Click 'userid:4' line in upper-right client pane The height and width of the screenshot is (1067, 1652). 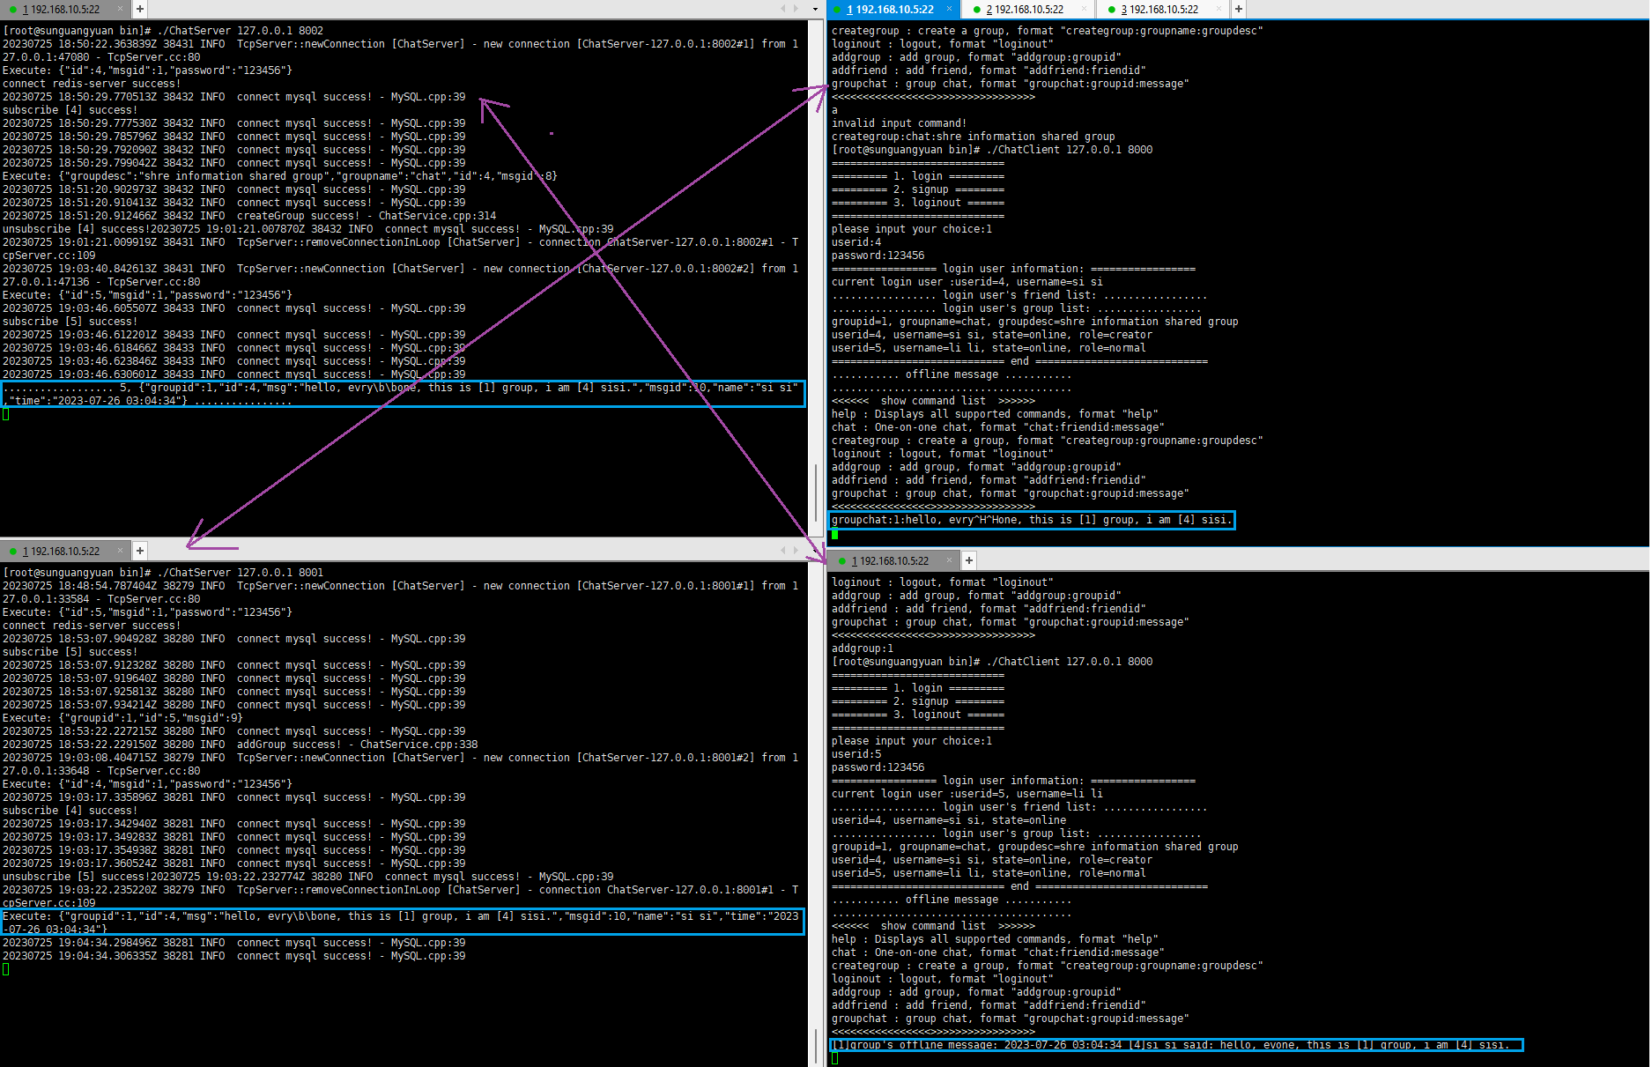pos(856,242)
